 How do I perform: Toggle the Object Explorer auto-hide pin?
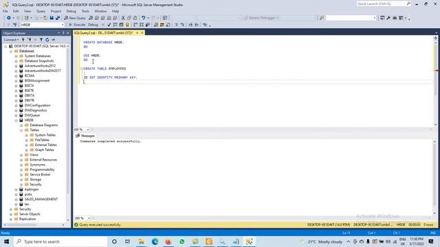(x=63, y=33)
